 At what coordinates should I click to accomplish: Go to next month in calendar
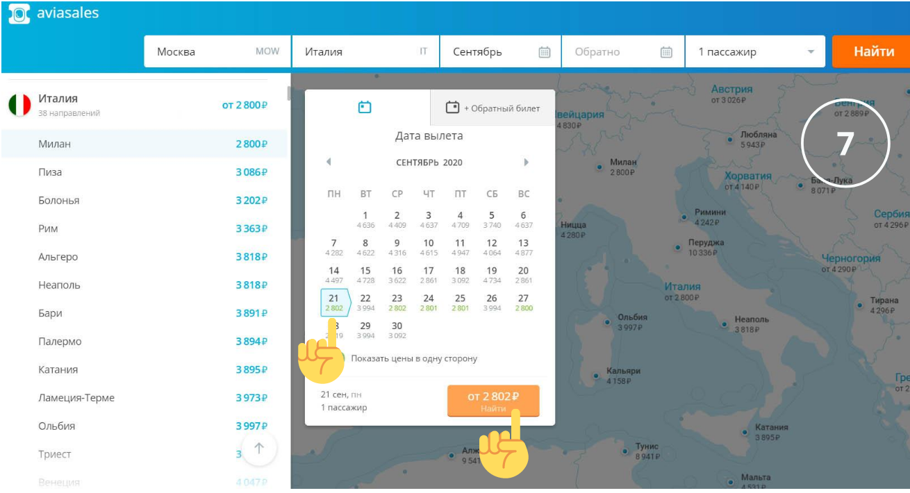526,162
